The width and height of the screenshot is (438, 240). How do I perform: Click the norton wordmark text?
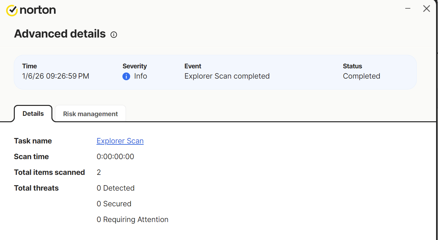pyautogui.click(x=38, y=10)
